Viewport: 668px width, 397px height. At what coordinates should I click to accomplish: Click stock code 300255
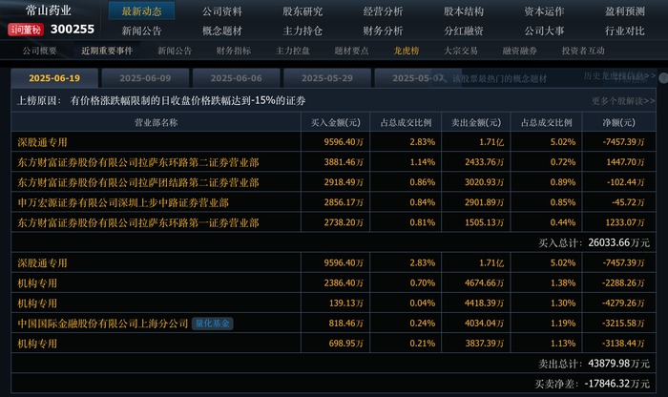(72, 29)
